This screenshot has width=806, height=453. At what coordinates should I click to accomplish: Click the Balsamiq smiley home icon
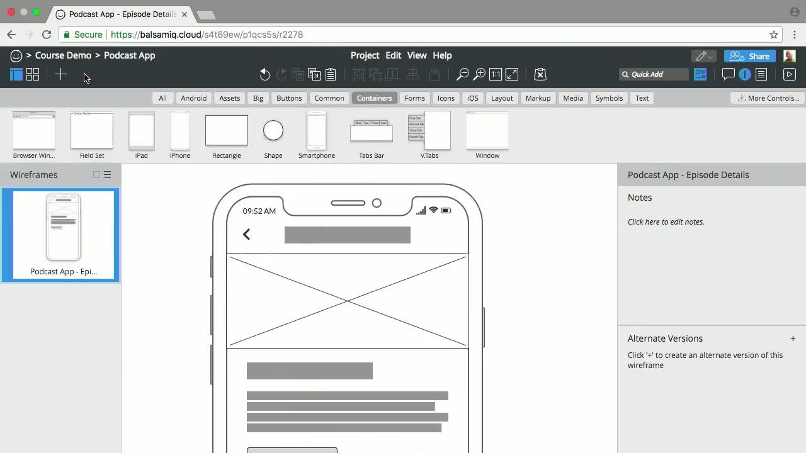[16, 56]
